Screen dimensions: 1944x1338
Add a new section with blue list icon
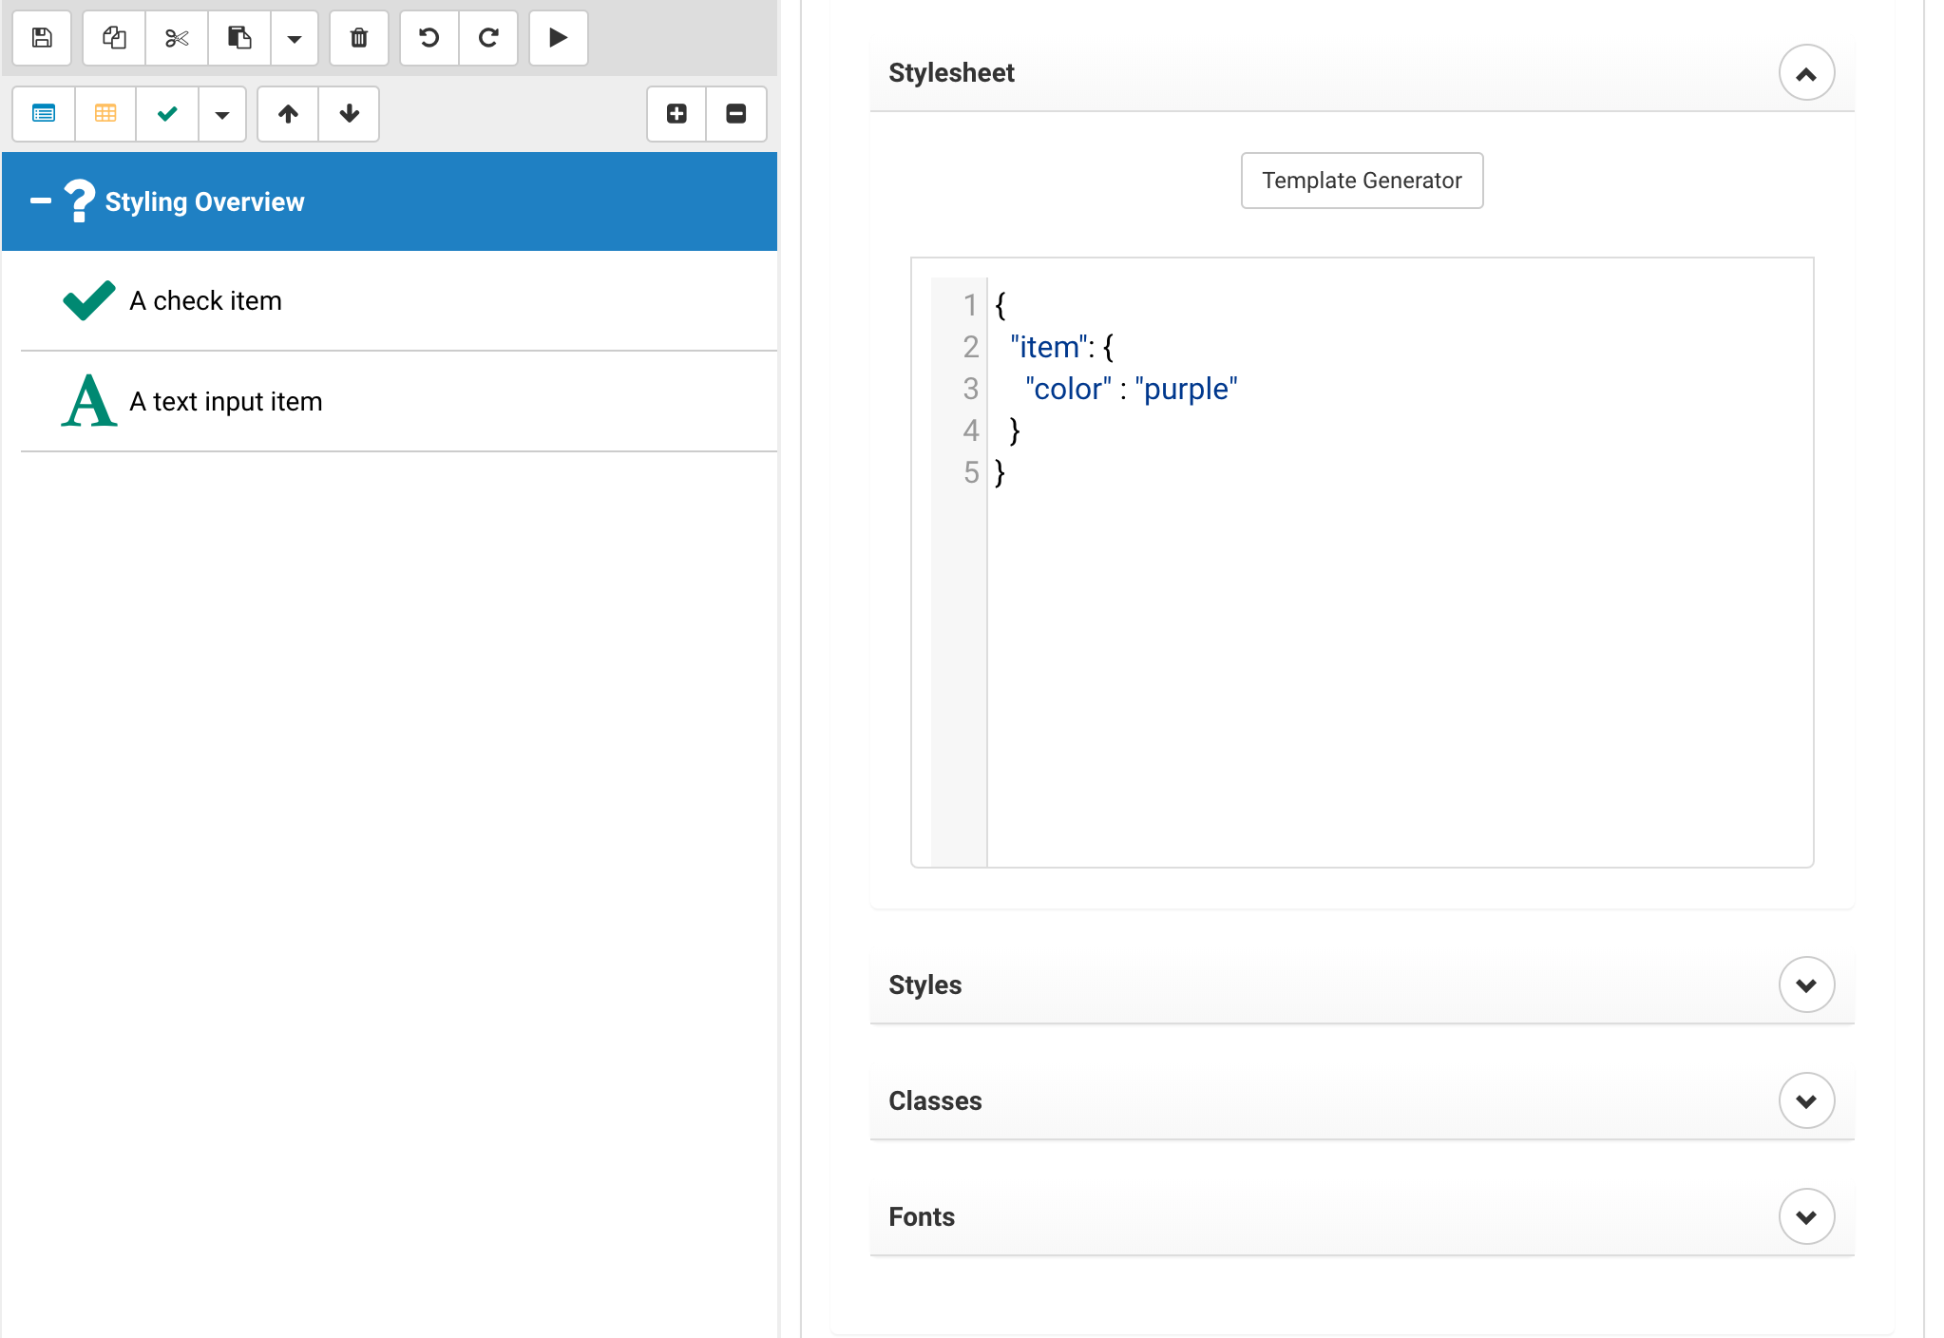[x=44, y=114]
